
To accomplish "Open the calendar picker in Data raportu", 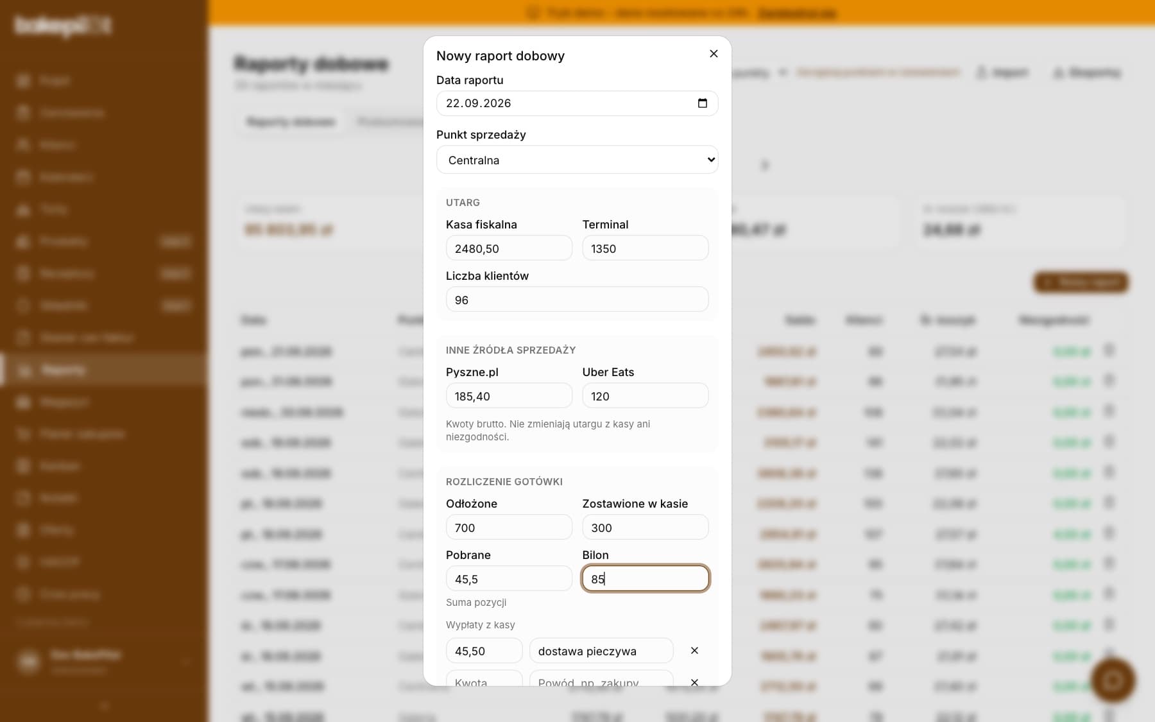I will (x=702, y=103).
